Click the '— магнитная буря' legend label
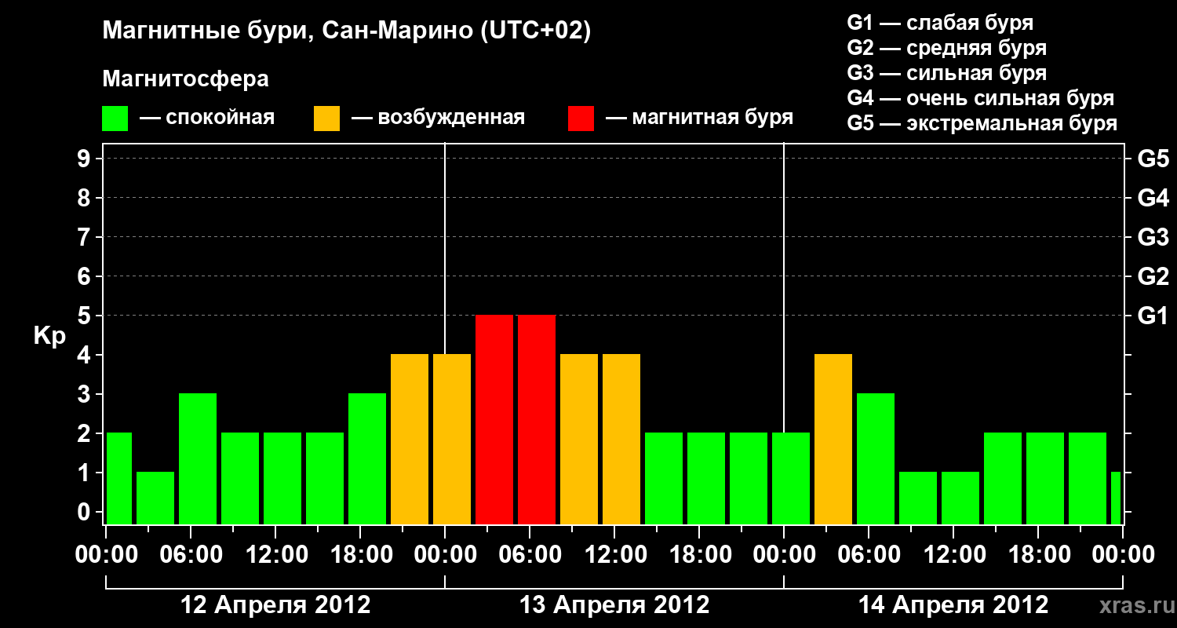The width and height of the screenshot is (1177, 628). [x=699, y=118]
